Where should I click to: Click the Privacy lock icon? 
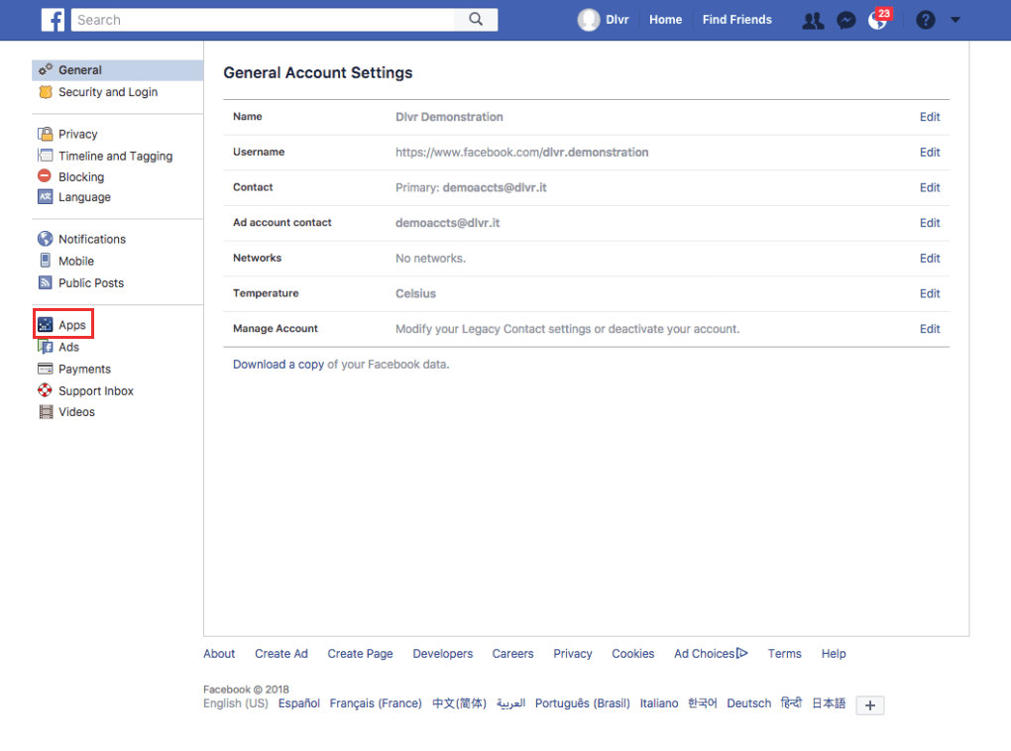pos(46,134)
